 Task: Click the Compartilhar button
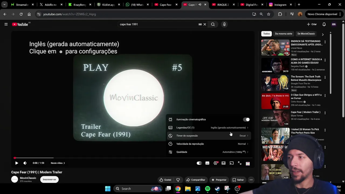(x=196, y=180)
